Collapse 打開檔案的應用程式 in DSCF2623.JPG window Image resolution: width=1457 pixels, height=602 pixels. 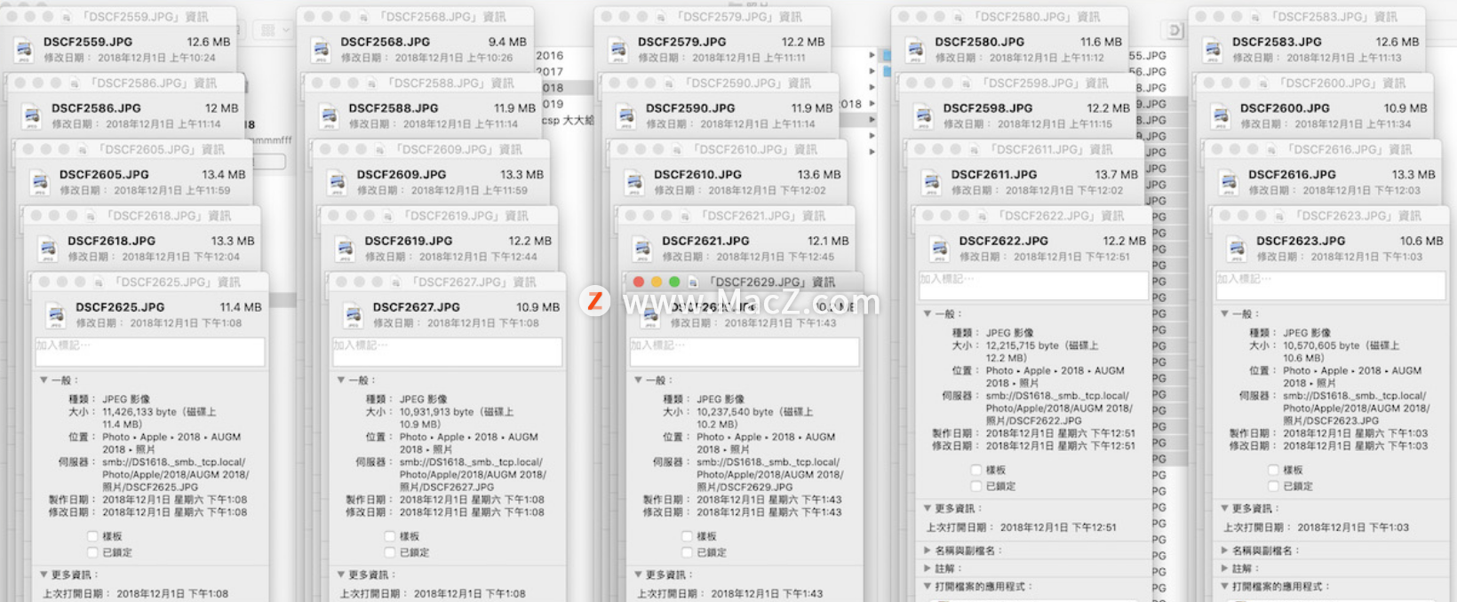(1224, 586)
